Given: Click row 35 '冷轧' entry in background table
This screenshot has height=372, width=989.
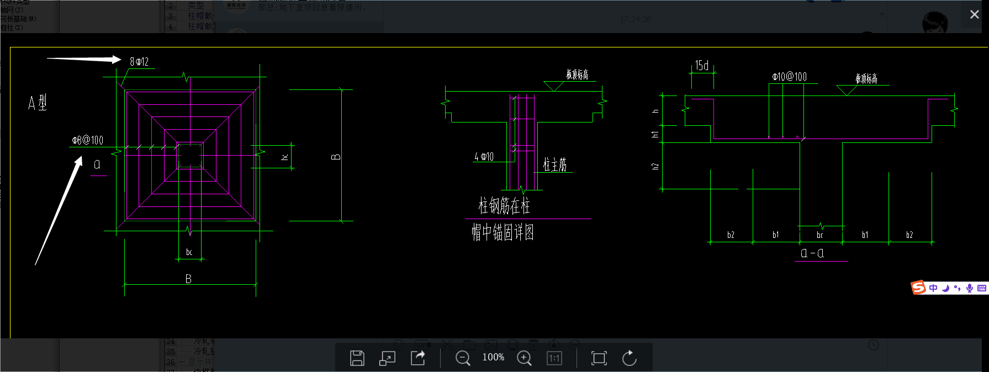Looking at the screenshot, I should [x=204, y=351].
